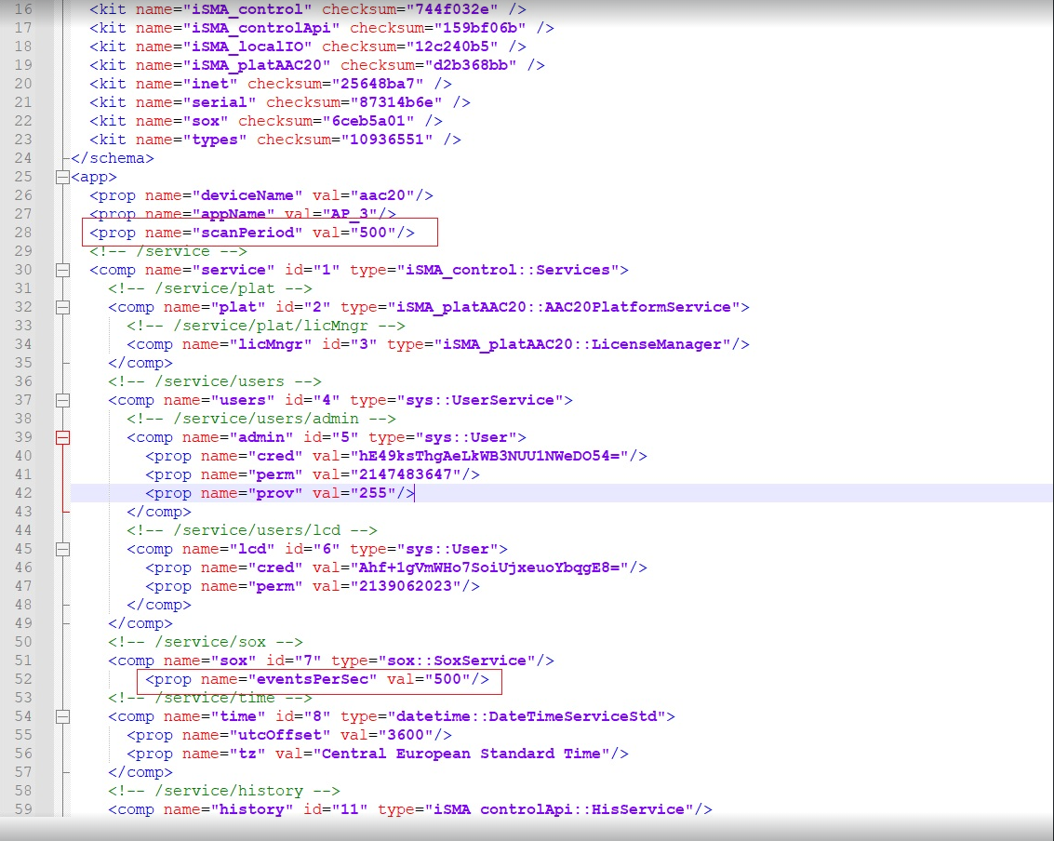Click line number 52 in the margin
This screenshot has height=841, width=1054.
click(22, 679)
